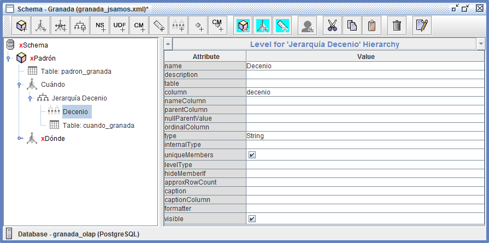The height and width of the screenshot is (243, 489).
Task: Toggle edit mode with the pencil icon
Action: click(x=422, y=26)
